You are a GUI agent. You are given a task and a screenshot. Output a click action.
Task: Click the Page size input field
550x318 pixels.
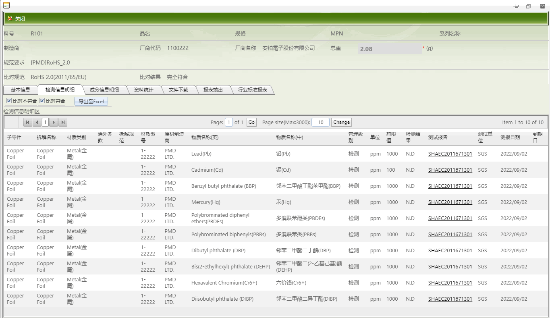pos(321,122)
